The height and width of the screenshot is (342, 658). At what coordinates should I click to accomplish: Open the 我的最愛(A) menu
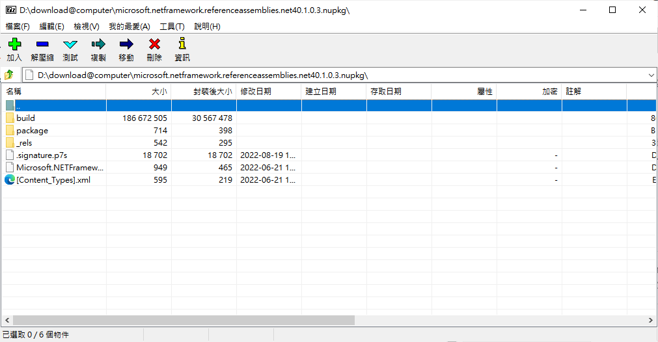[x=129, y=27]
